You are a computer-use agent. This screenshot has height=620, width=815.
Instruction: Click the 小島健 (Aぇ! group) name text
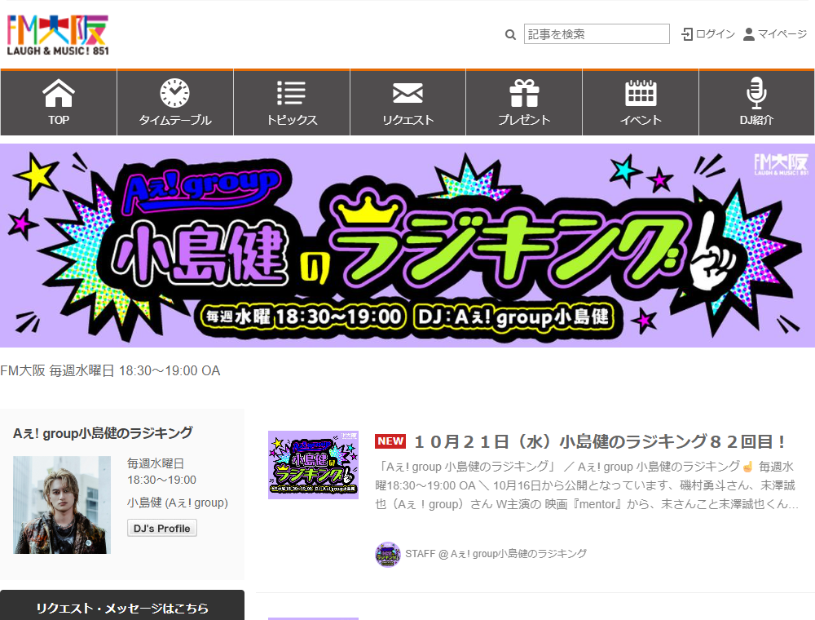click(178, 503)
